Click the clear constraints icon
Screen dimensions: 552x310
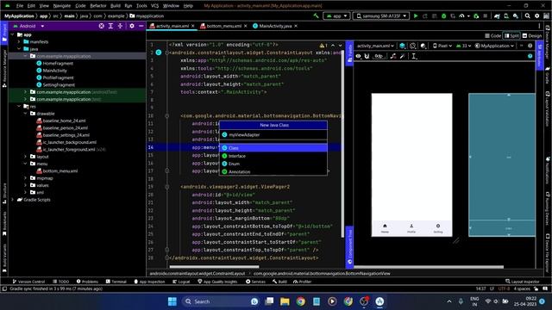pos(393,56)
